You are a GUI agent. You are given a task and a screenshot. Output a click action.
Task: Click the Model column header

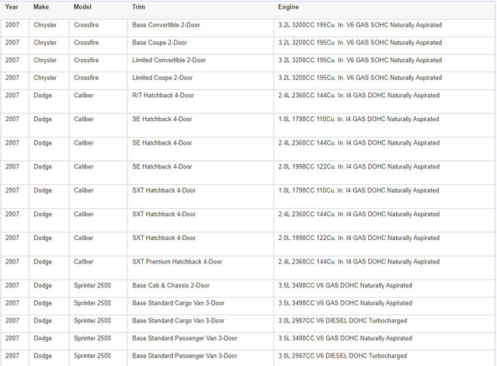pyautogui.click(x=82, y=7)
